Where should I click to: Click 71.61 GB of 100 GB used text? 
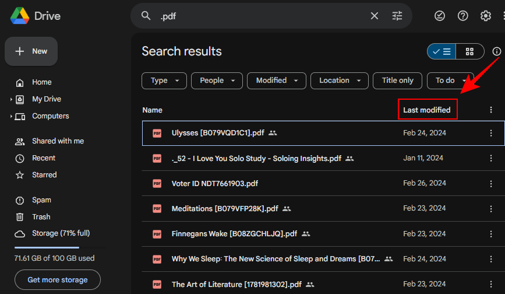pyautogui.click(x=54, y=258)
